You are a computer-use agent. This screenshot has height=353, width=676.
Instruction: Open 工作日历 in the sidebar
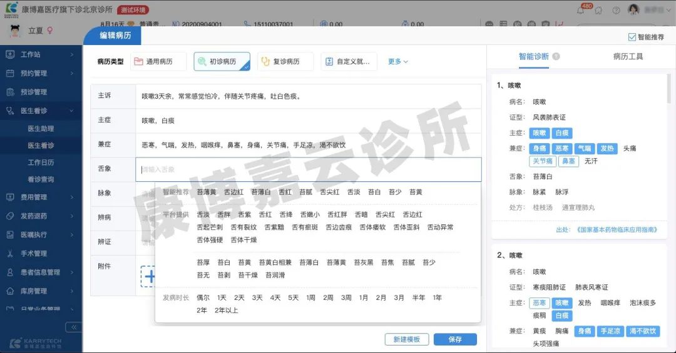pos(41,162)
